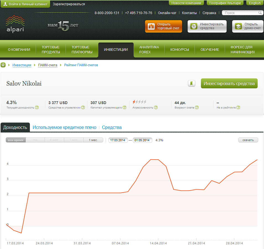264x249 pixels.
Task: Switch to Используемое кредитное плечо tab
Action: pyautogui.click(x=64, y=128)
